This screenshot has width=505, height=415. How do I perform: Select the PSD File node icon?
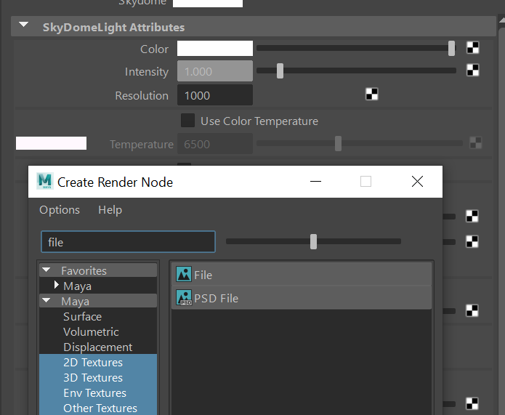[x=184, y=297]
